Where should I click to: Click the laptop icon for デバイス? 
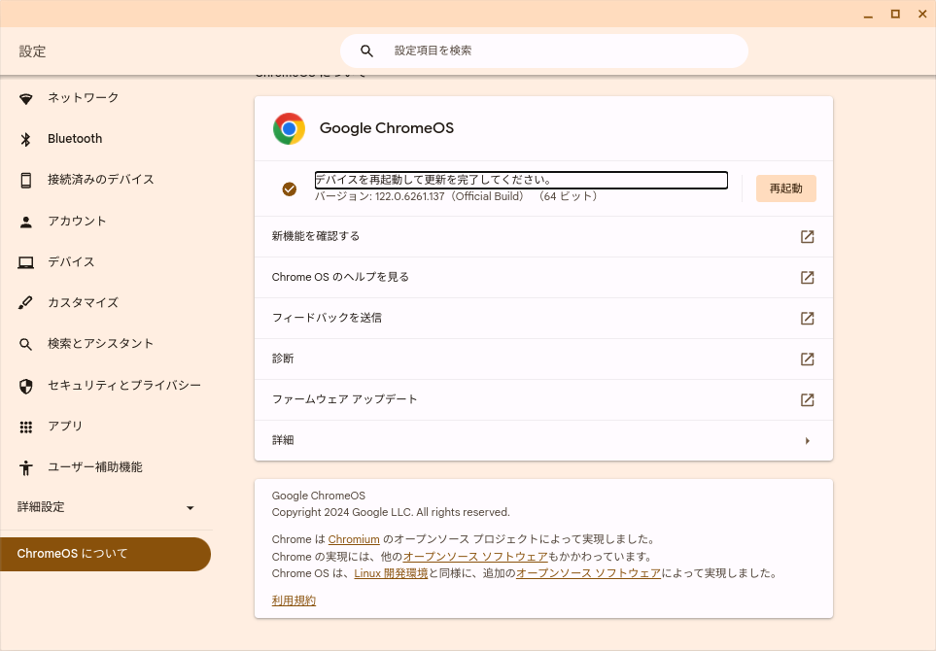(25, 262)
